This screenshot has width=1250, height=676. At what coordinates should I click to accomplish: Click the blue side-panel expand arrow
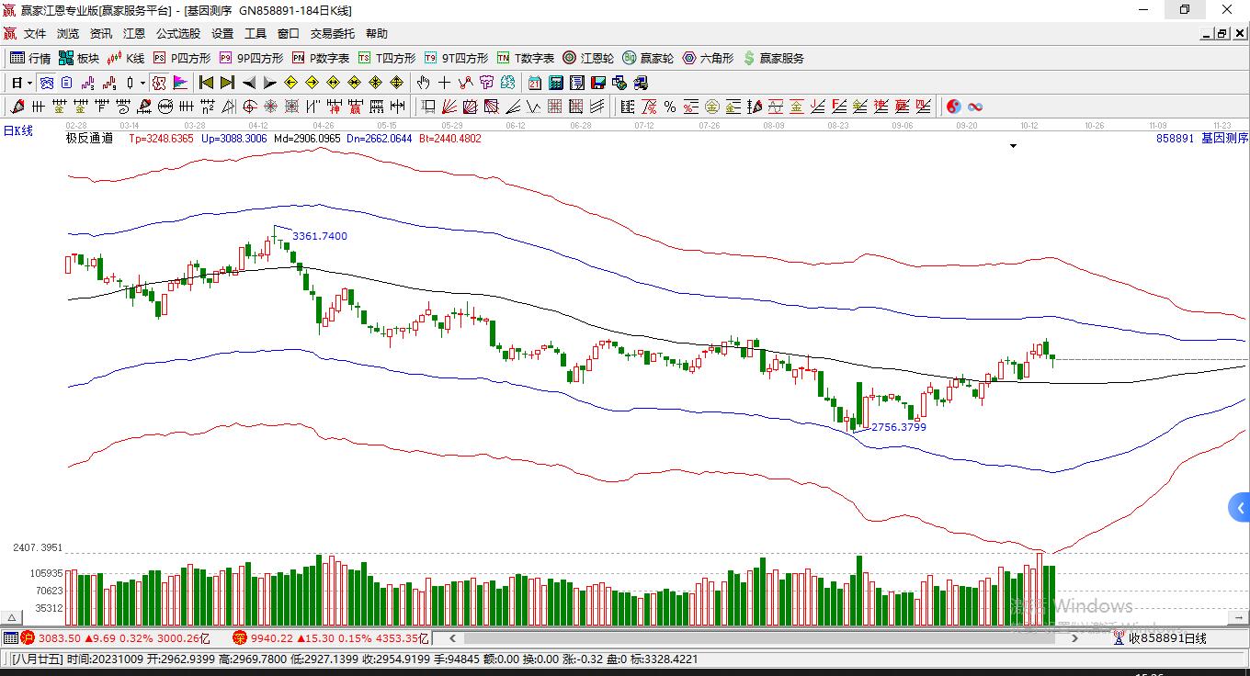pyautogui.click(x=1240, y=507)
